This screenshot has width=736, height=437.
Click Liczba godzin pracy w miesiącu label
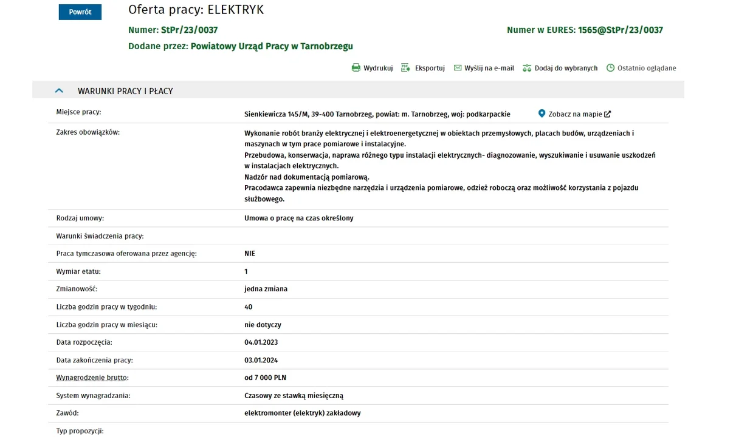point(106,325)
